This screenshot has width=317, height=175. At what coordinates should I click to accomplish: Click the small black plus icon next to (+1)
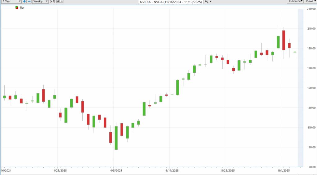[58, 1]
